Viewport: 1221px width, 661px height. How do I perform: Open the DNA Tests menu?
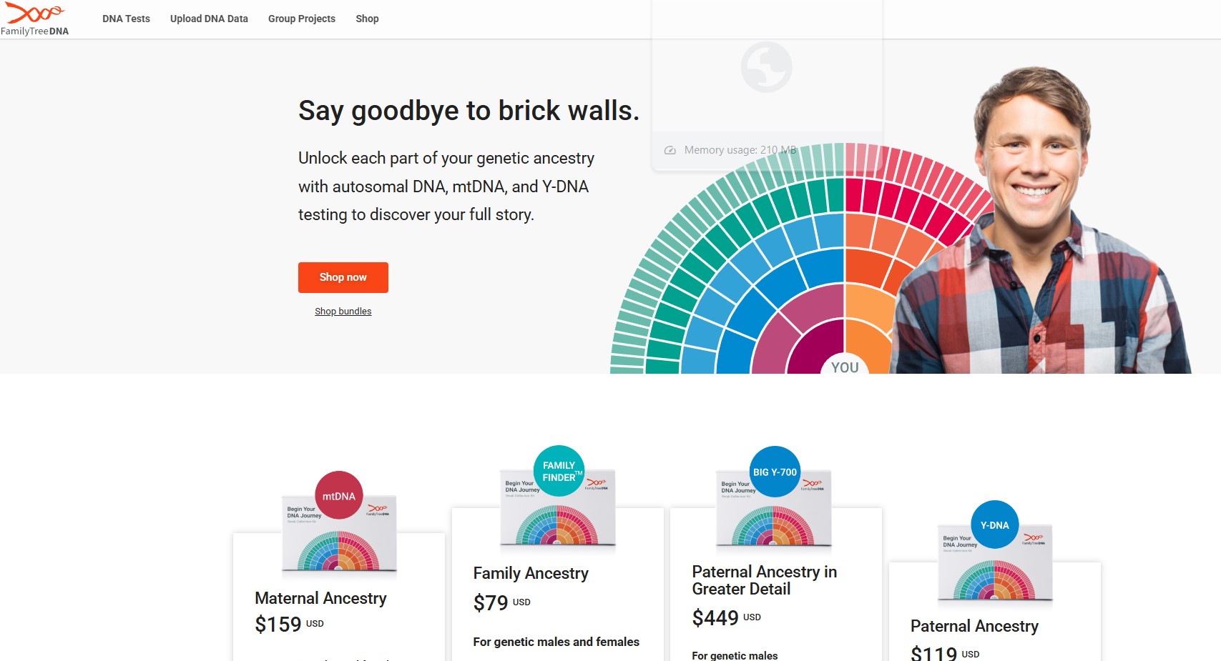(x=126, y=19)
